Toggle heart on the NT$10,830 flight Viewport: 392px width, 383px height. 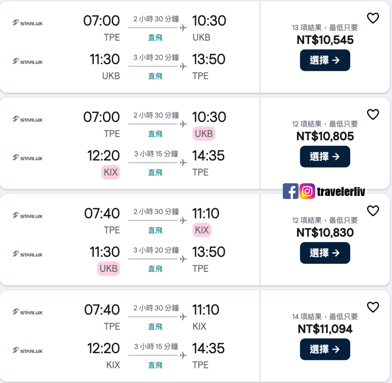[373, 210]
